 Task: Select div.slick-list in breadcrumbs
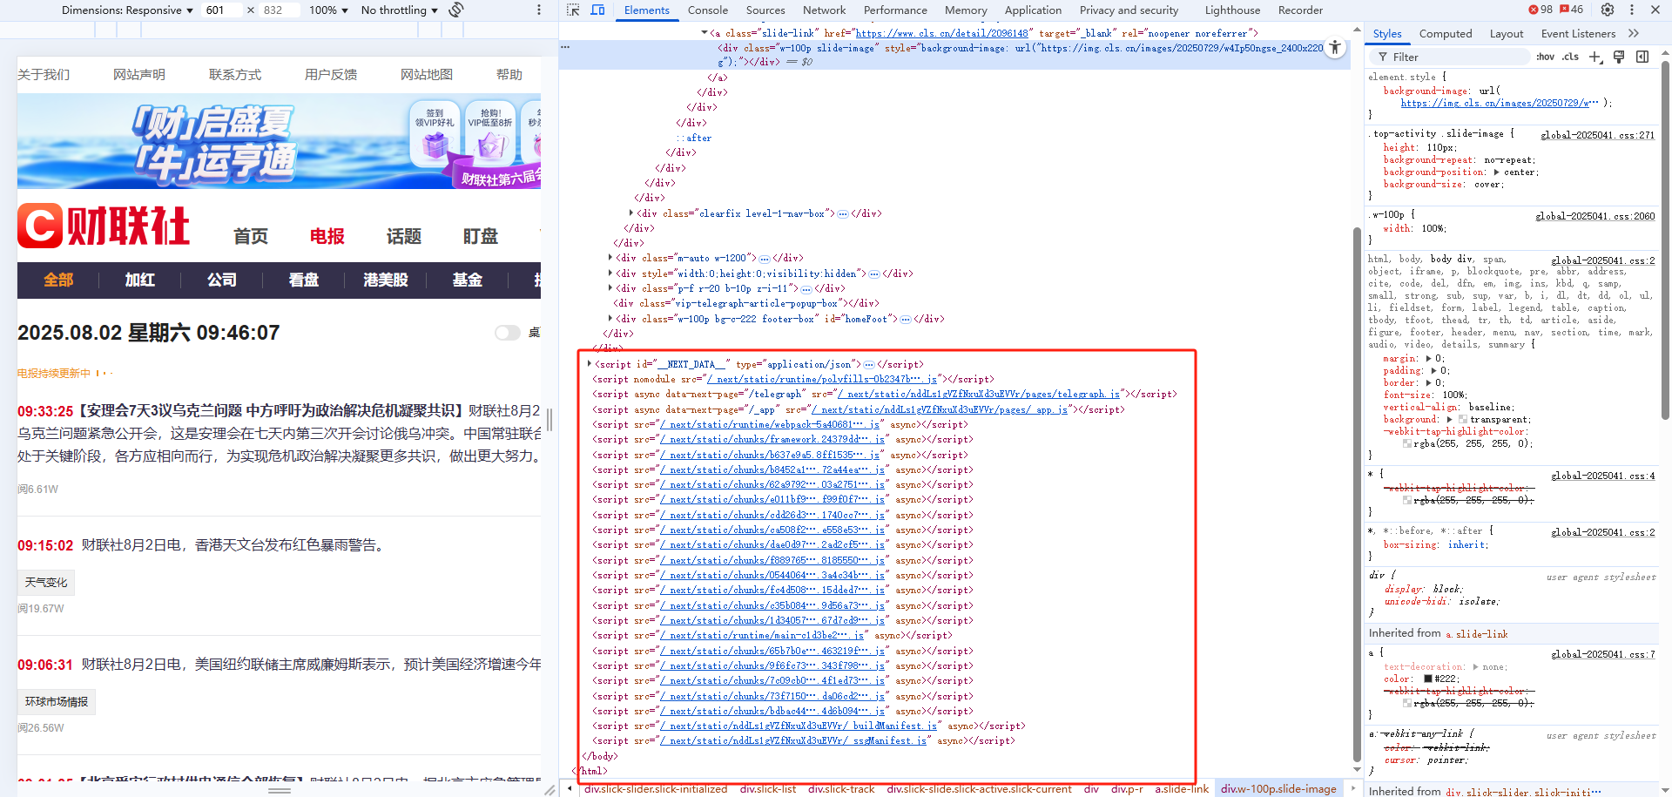(x=767, y=789)
